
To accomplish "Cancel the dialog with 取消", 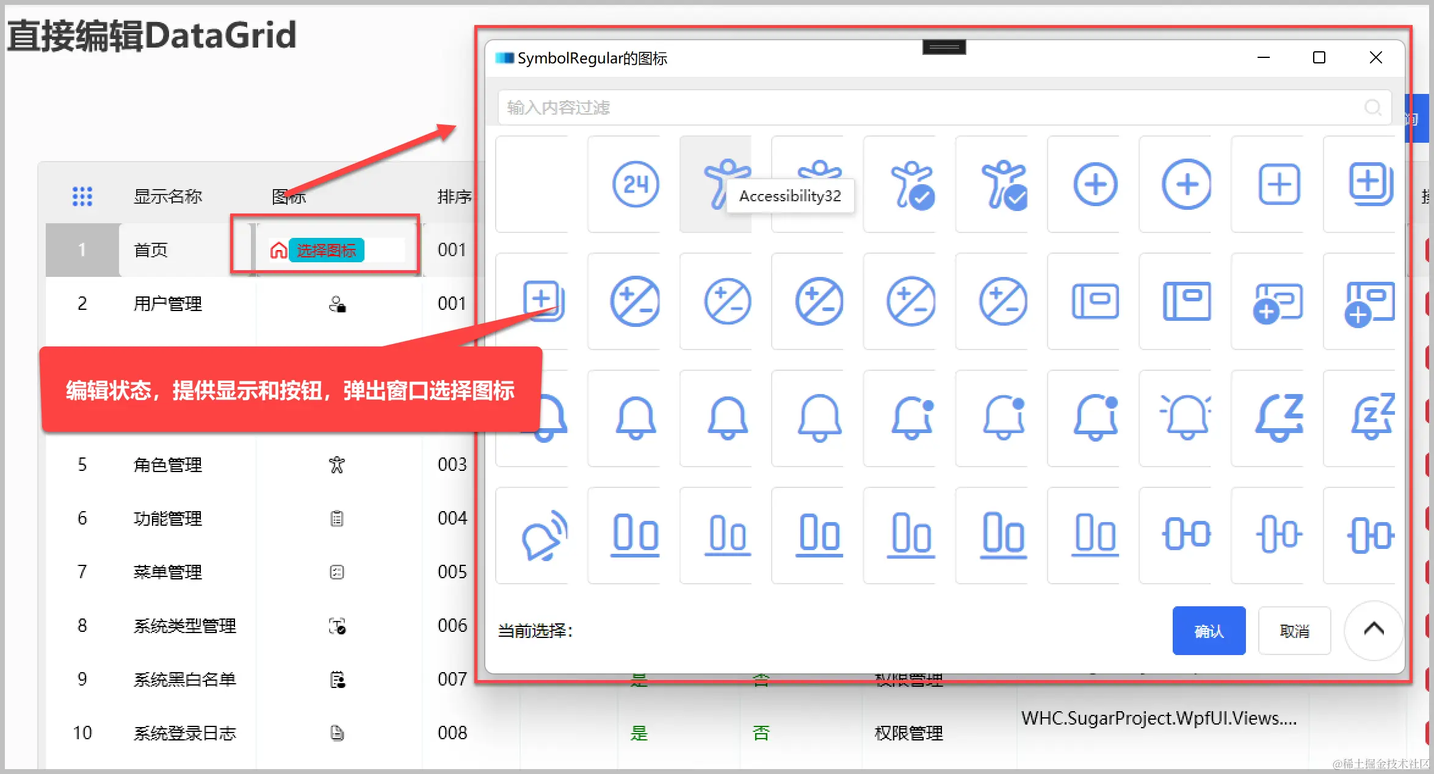I will [x=1294, y=631].
